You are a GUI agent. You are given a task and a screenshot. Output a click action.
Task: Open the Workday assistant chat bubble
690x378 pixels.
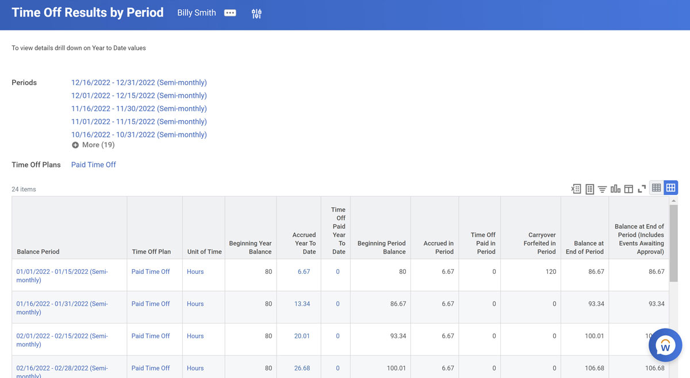point(665,345)
